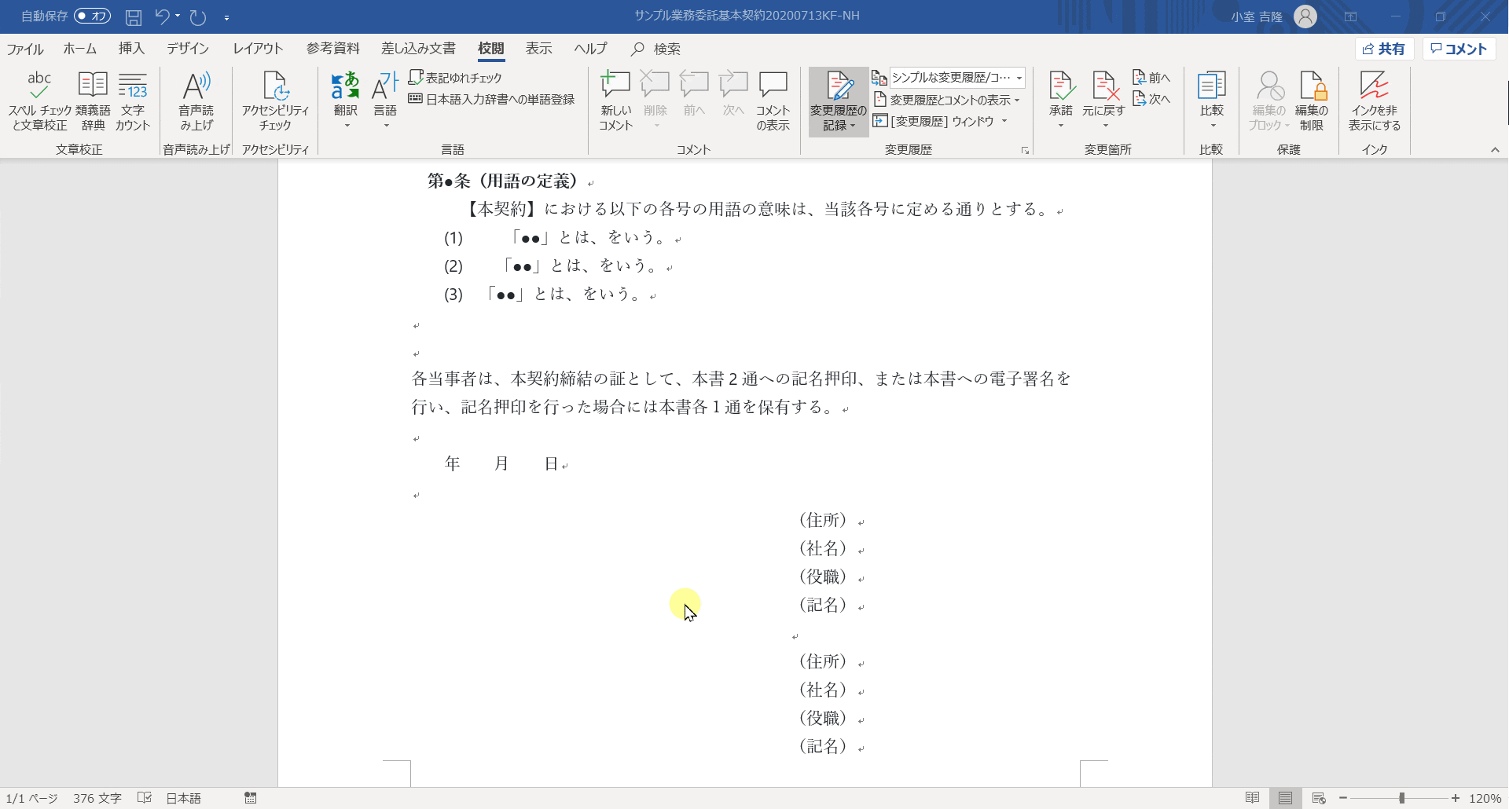Show comments (コメントの表示)
1509x809 pixels.
773,101
